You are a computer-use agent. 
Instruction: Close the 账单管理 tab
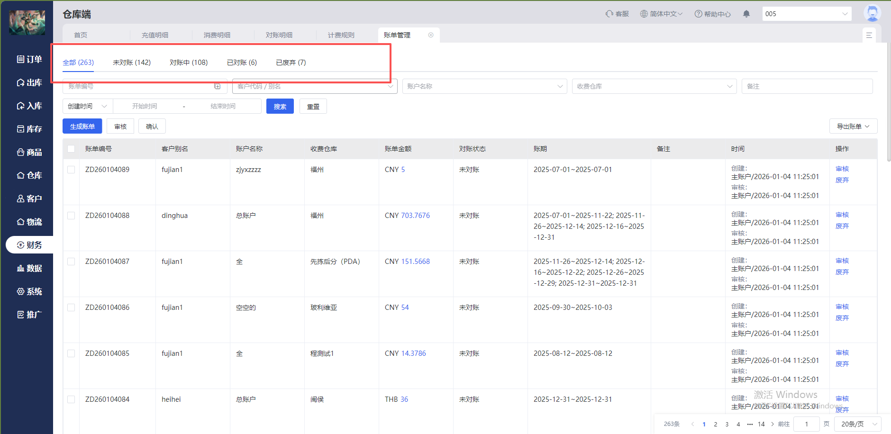click(431, 35)
